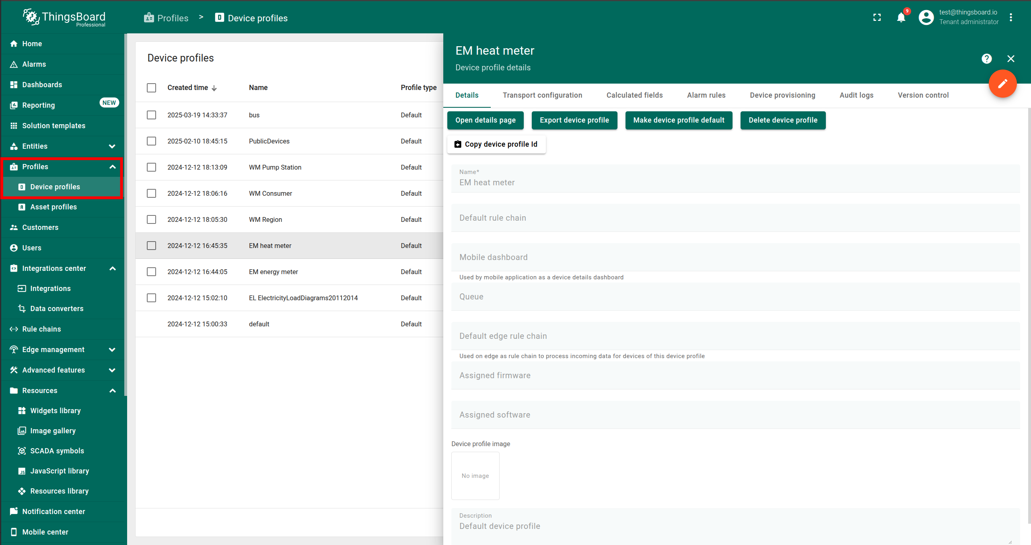The height and width of the screenshot is (545, 1031).
Task: Open Widgets library in sidebar
Action: 55,410
